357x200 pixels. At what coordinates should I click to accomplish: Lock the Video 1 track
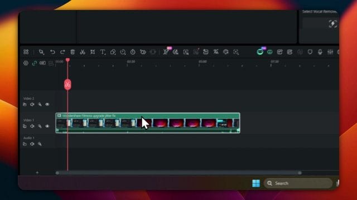25,126
